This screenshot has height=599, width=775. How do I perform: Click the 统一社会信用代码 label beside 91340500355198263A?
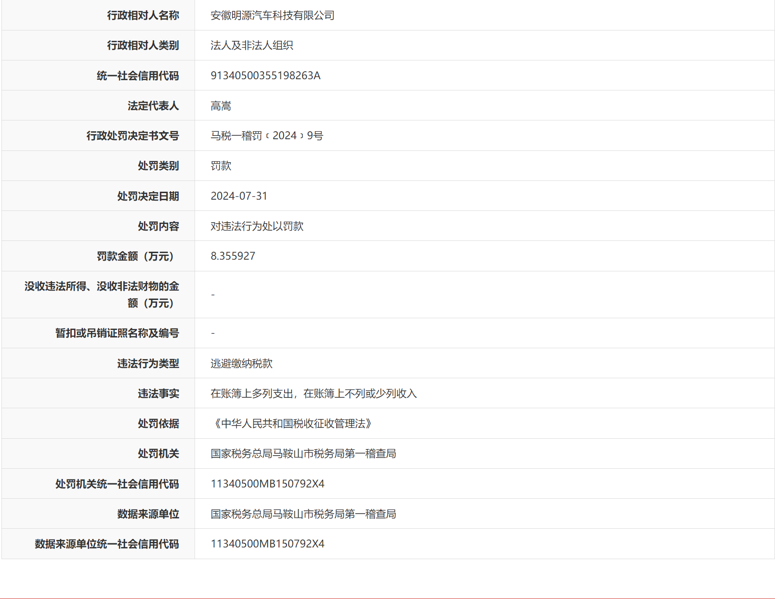(138, 75)
